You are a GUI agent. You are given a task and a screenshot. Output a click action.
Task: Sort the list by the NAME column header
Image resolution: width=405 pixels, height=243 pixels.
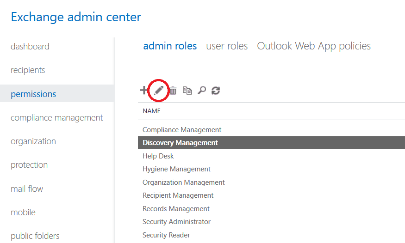tap(151, 111)
